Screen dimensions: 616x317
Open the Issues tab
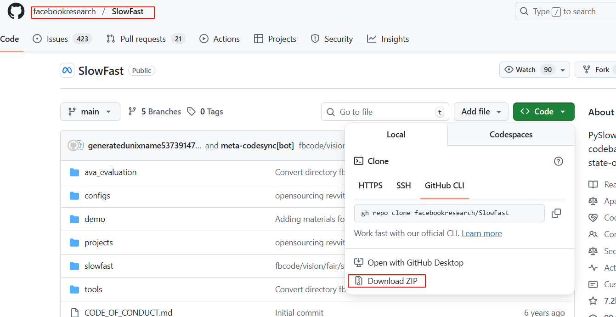tap(62, 39)
